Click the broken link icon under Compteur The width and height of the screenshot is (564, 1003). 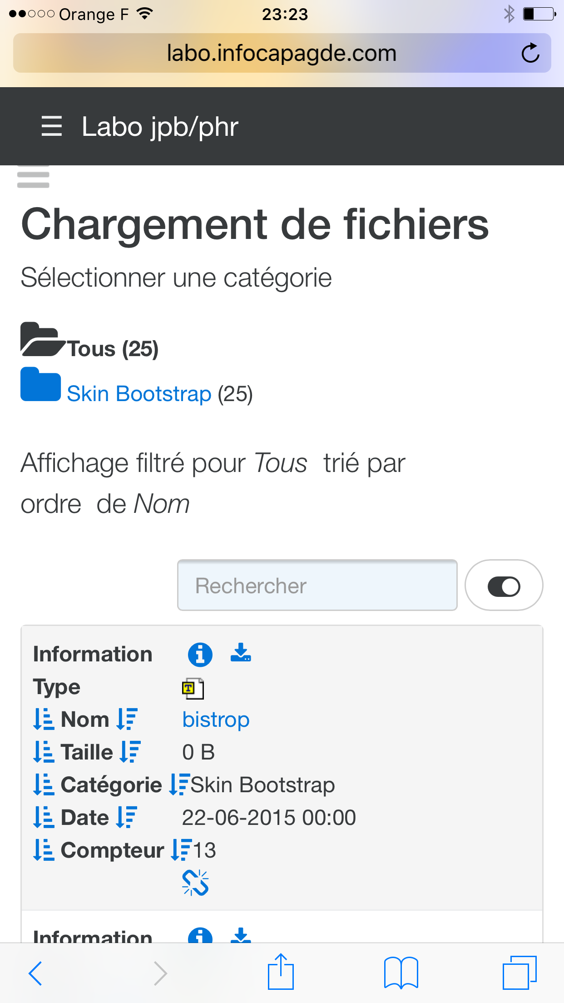point(195,883)
